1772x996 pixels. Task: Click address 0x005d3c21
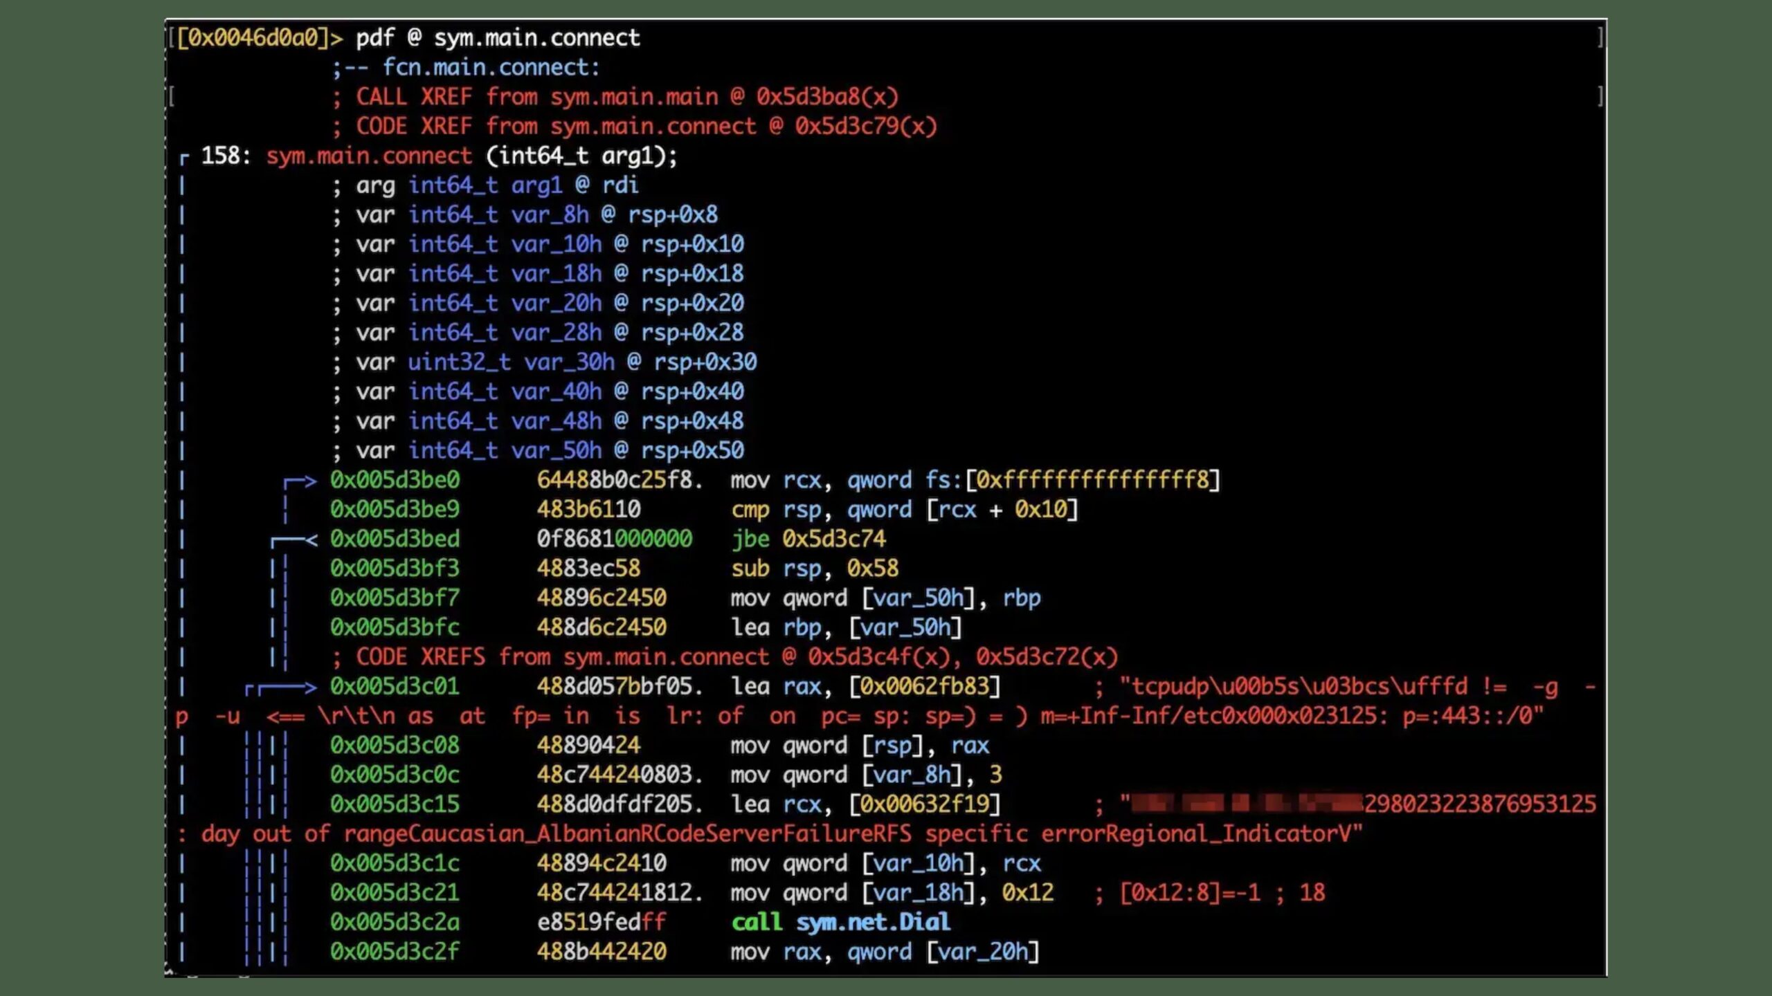pyautogui.click(x=395, y=893)
